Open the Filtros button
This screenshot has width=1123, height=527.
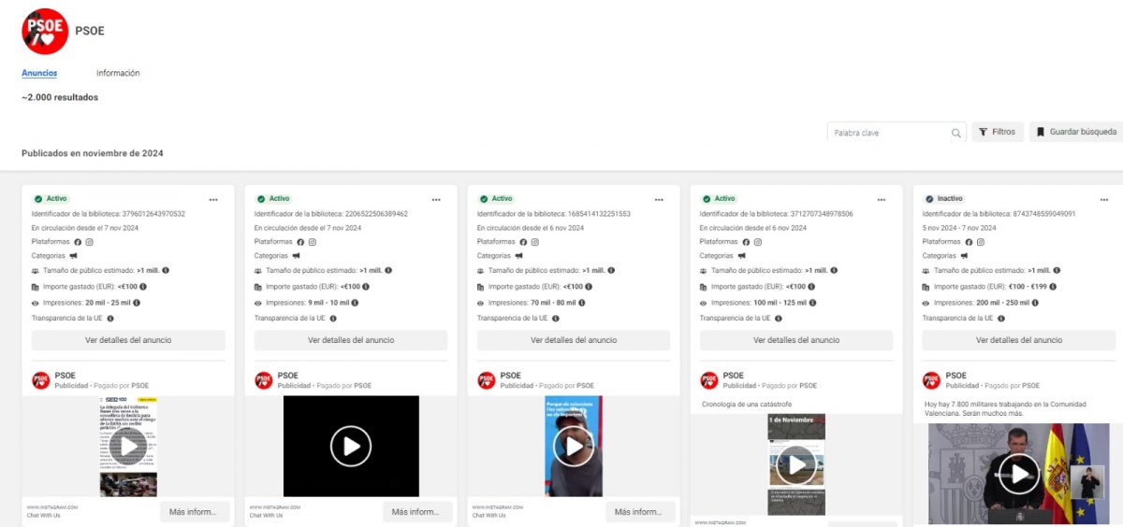(x=998, y=132)
